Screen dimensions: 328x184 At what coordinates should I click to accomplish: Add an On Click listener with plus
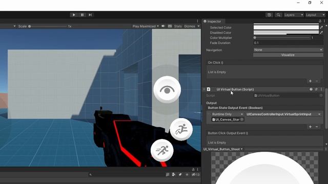pos(311,81)
